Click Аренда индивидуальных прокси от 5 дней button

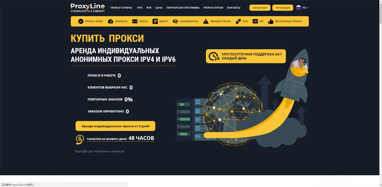[x=115, y=126]
